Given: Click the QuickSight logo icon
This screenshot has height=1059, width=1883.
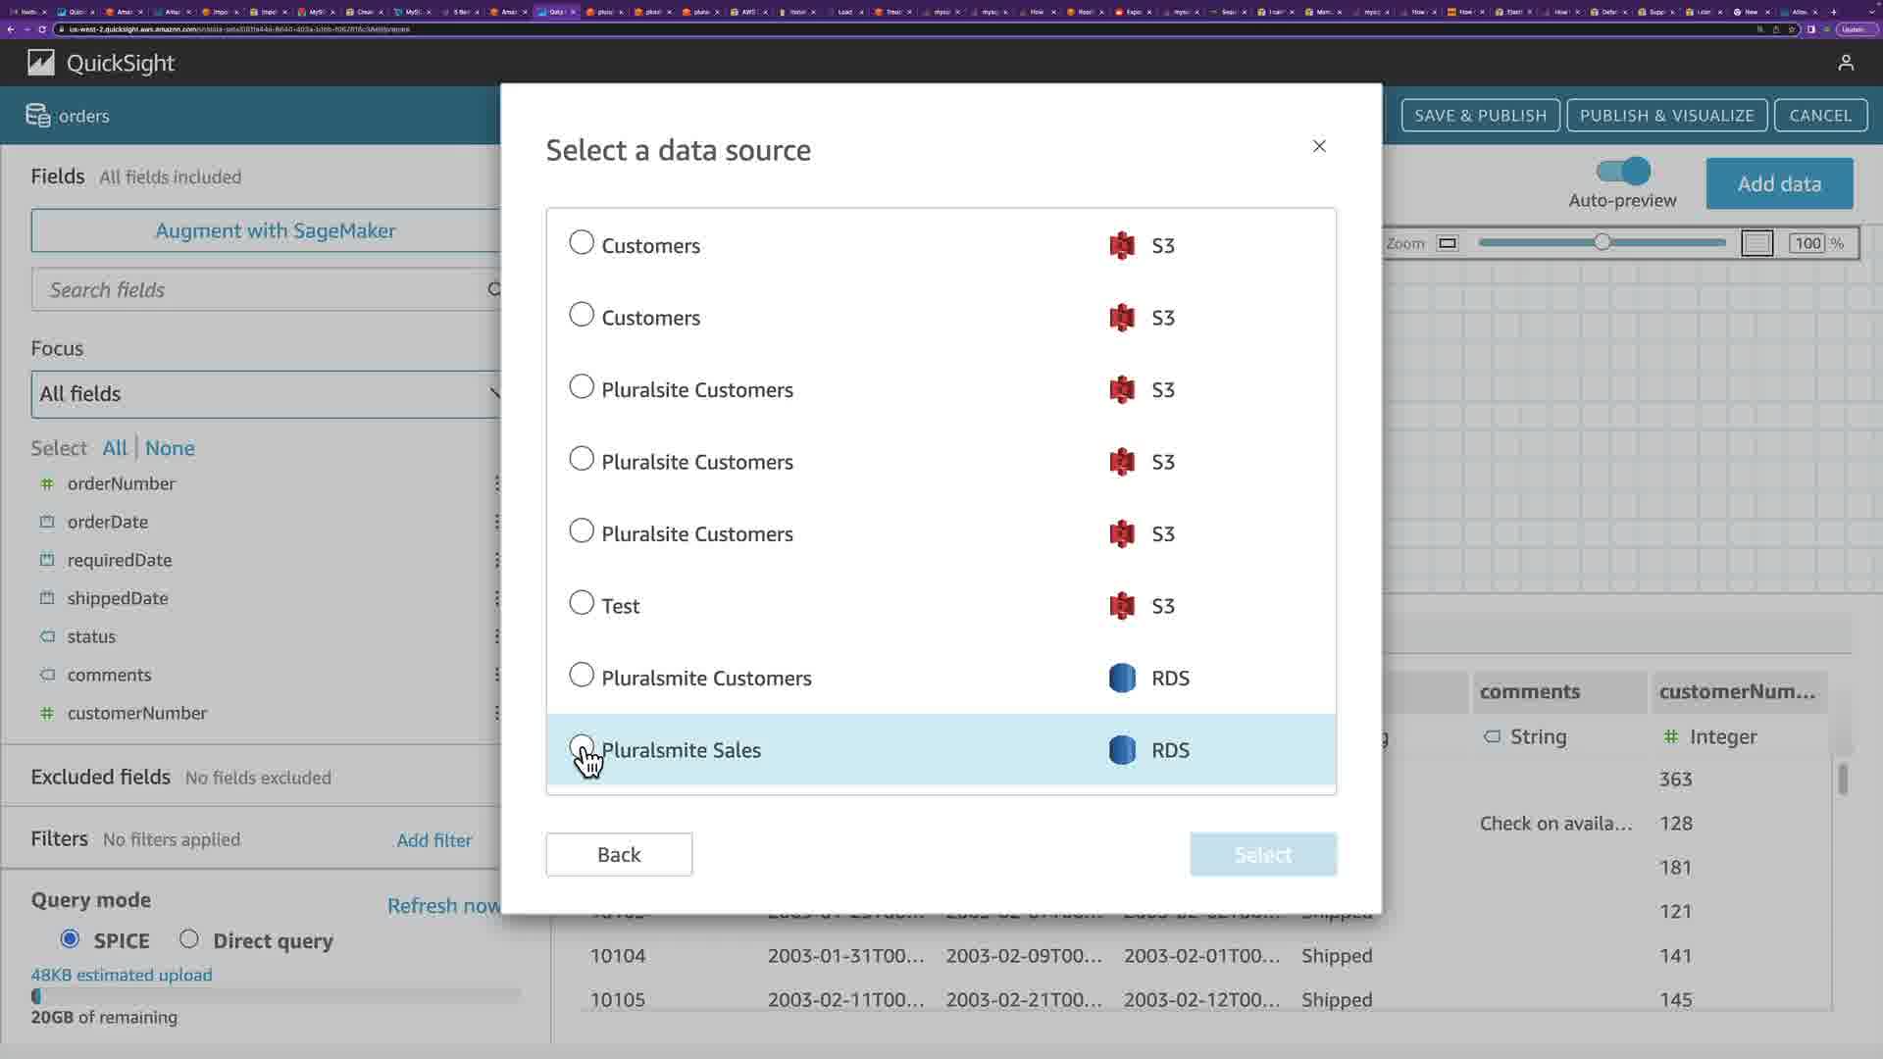Looking at the screenshot, I should (41, 63).
